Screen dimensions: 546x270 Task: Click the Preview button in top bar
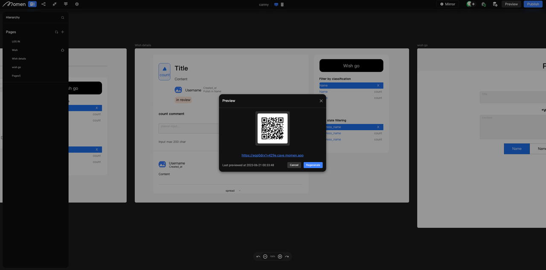(x=511, y=4)
